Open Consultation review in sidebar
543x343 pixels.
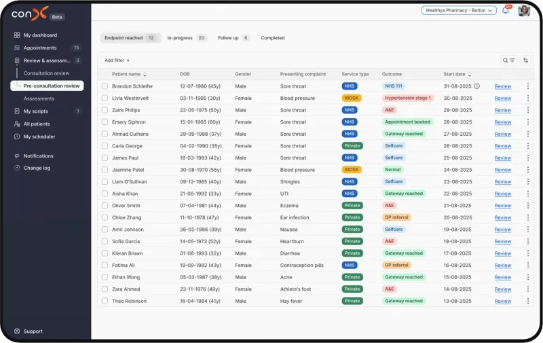pyautogui.click(x=46, y=73)
